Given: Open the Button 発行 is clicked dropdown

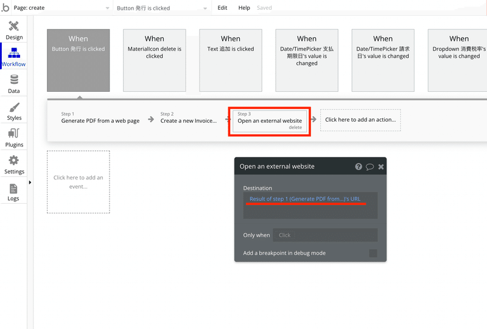Looking at the screenshot, I should click(x=162, y=8).
